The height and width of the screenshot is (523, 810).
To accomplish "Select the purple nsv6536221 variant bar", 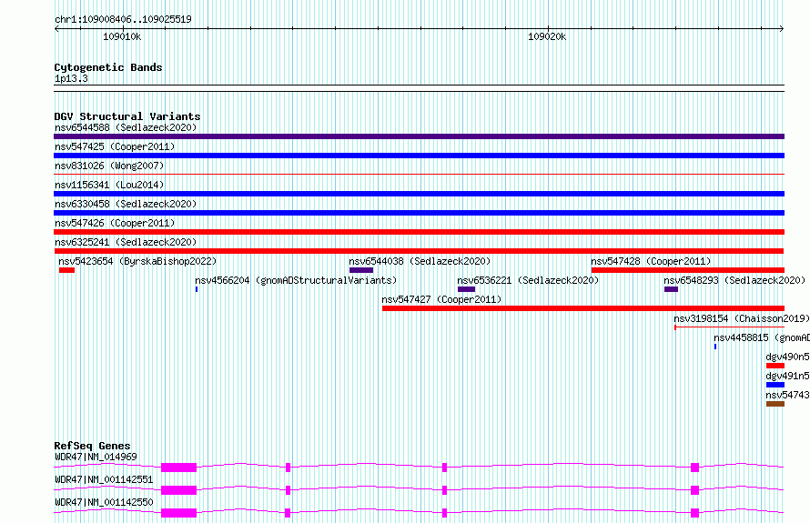I will 466,289.
